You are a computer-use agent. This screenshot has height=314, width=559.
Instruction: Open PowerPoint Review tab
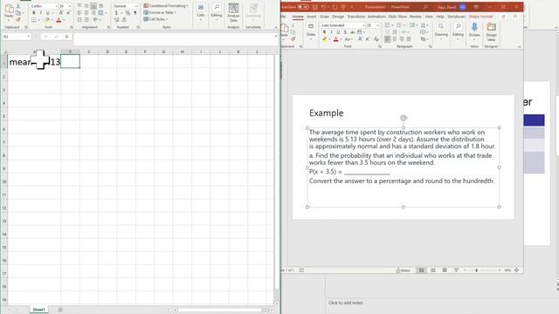pos(416,17)
